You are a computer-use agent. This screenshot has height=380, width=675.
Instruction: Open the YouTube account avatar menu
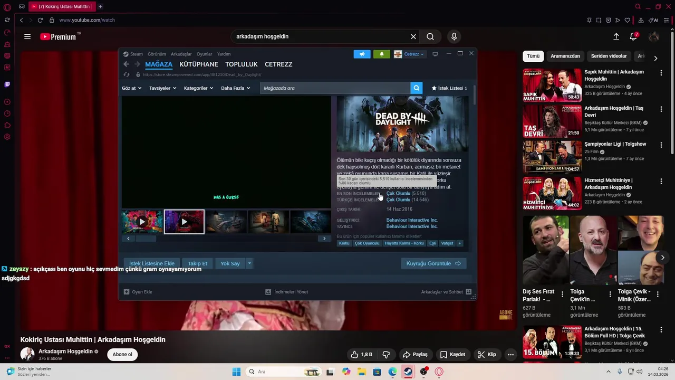pos(654,36)
